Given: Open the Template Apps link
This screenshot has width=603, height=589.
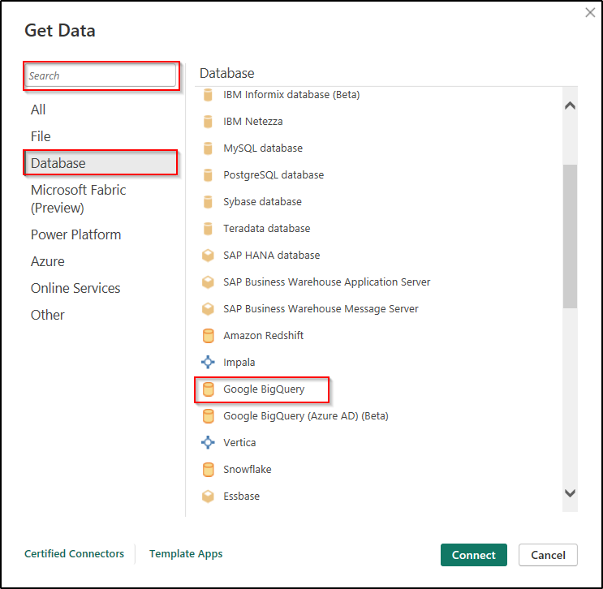Looking at the screenshot, I should 186,553.
